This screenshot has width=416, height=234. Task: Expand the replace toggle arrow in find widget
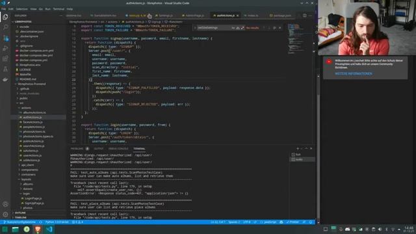point(195,28)
